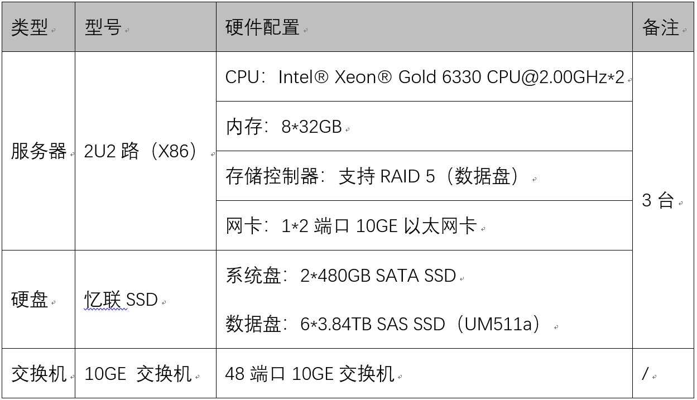Image resolution: width=697 pixels, height=400 pixels.
Task: Click the 48 端口 10GE 交换机 cell
Action: tap(310, 374)
